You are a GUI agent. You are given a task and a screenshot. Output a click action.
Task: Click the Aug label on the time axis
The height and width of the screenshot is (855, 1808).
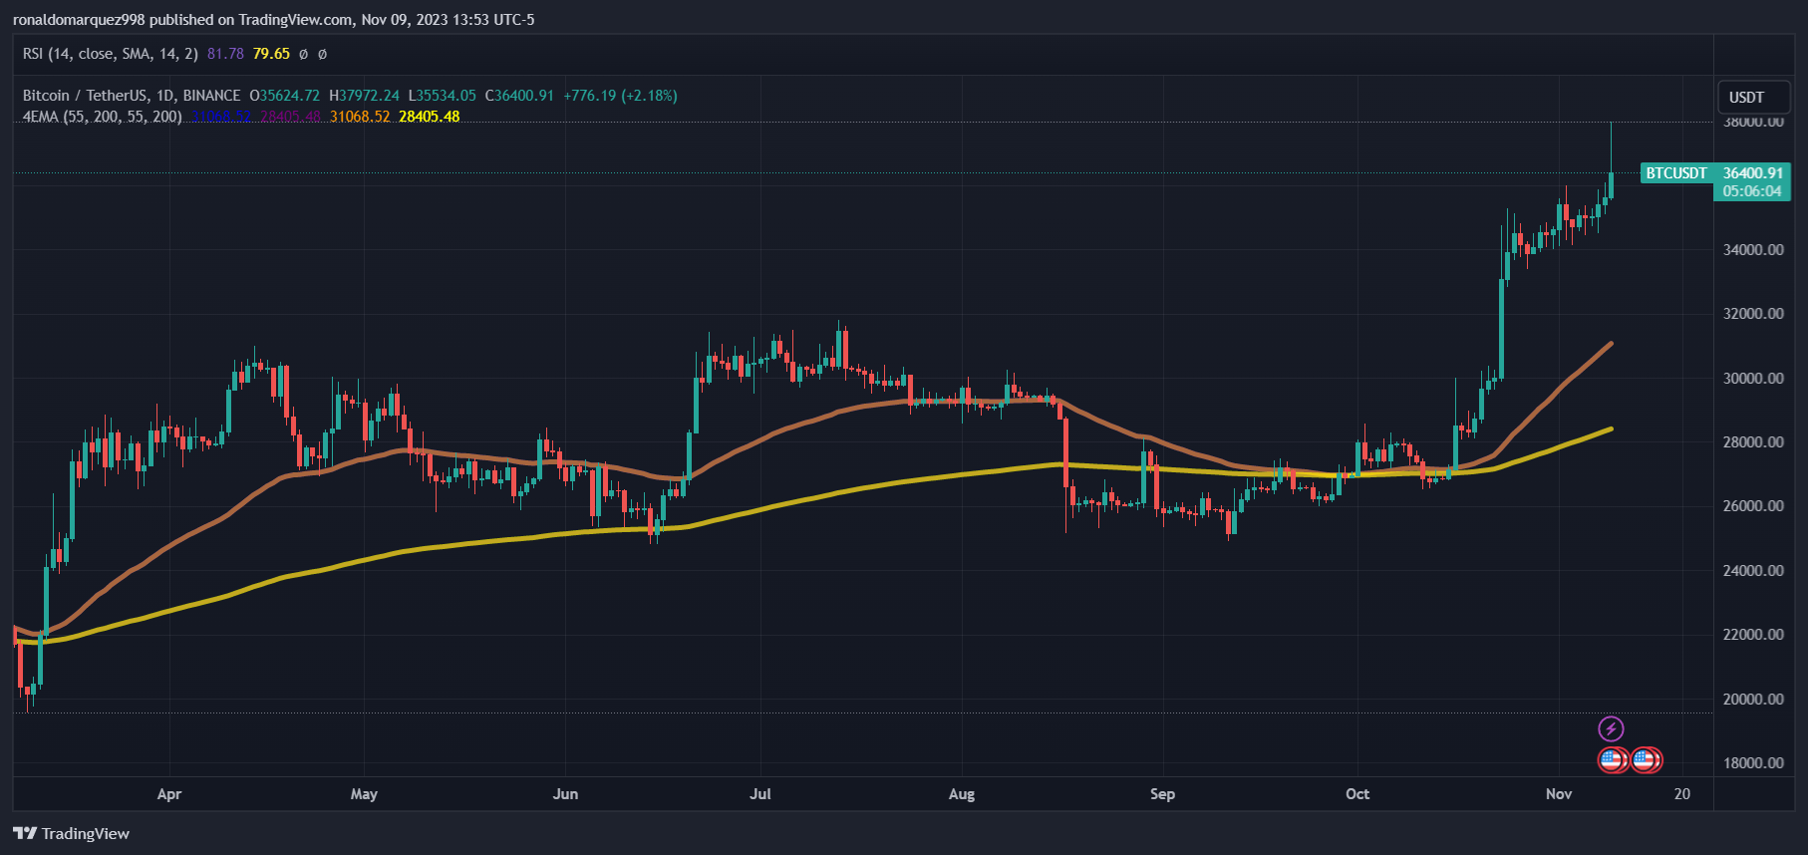pyautogui.click(x=962, y=794)
